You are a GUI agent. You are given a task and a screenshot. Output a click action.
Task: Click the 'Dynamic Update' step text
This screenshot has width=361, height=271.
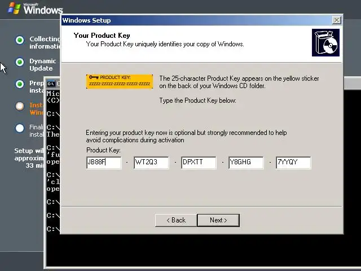(x=43, y=65)
